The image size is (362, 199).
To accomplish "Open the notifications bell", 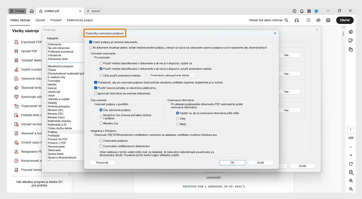I will pyautogui.click(x=302, y=11).
